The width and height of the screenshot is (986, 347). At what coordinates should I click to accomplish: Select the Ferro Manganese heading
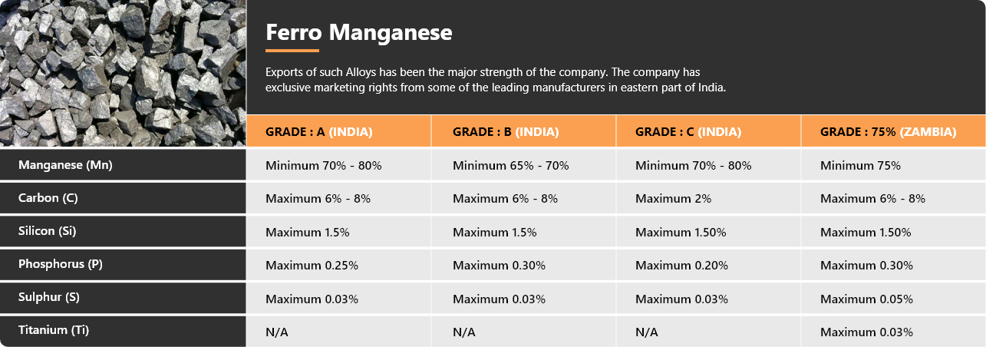(x=358, y=33)
